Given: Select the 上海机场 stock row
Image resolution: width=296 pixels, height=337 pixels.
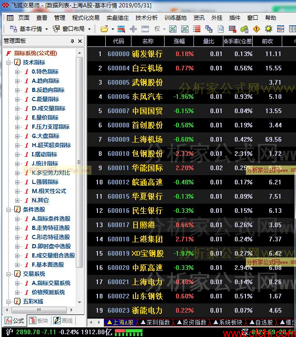Looking at the screenshot, I should coord(191,139).
